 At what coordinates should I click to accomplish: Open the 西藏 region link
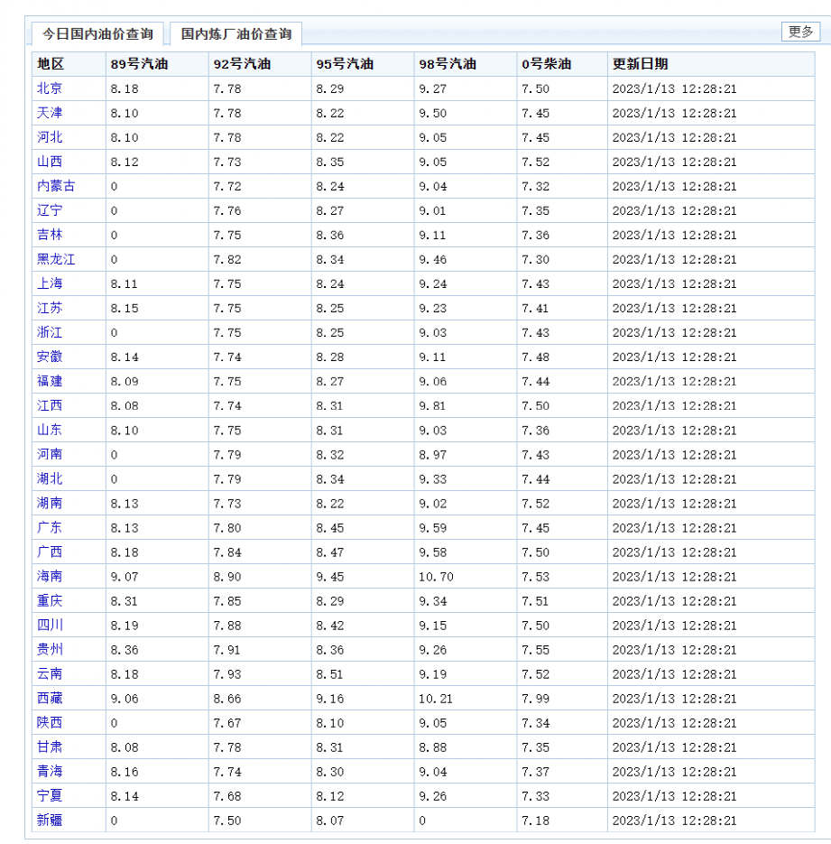tap(50, 698)
